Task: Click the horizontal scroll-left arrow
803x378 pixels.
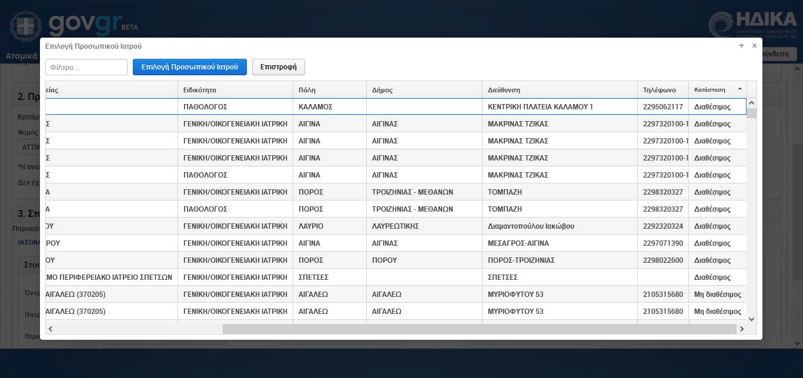Action: coord(51,329)
